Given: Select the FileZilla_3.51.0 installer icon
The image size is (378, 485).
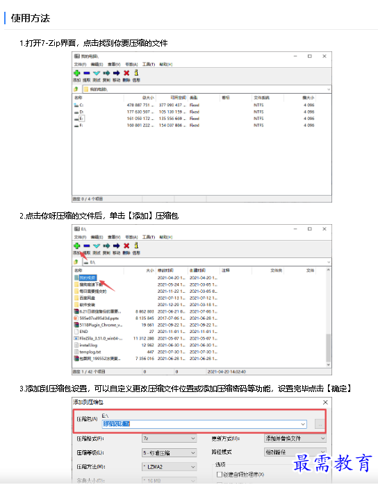Looking at the screenshot, I should pyautogui.click(x=76, y=339).
